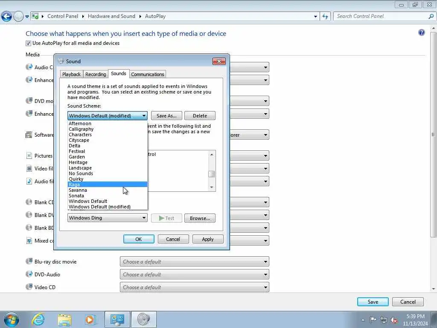
Task: Click the Sound speaker taskbar button
Action: [143, 319]
